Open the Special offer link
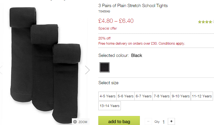The width and height of the screenshot is (214, 125). coord(108,28)
